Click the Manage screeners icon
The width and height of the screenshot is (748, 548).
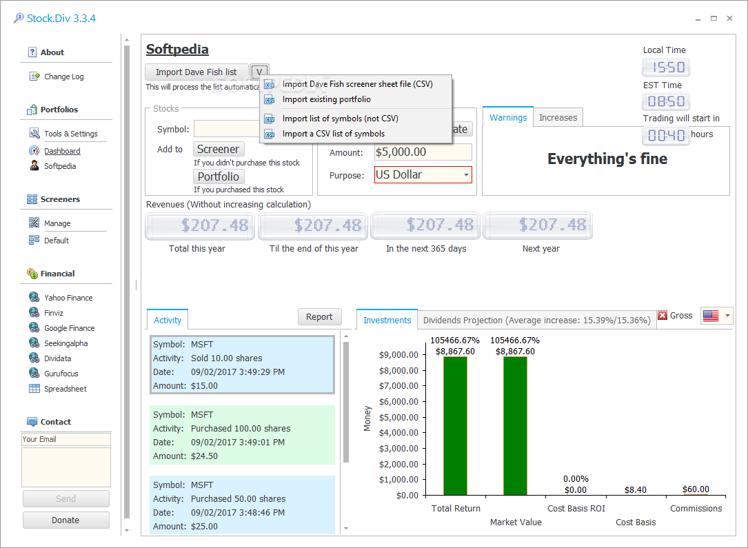click(x=34, y=223)
